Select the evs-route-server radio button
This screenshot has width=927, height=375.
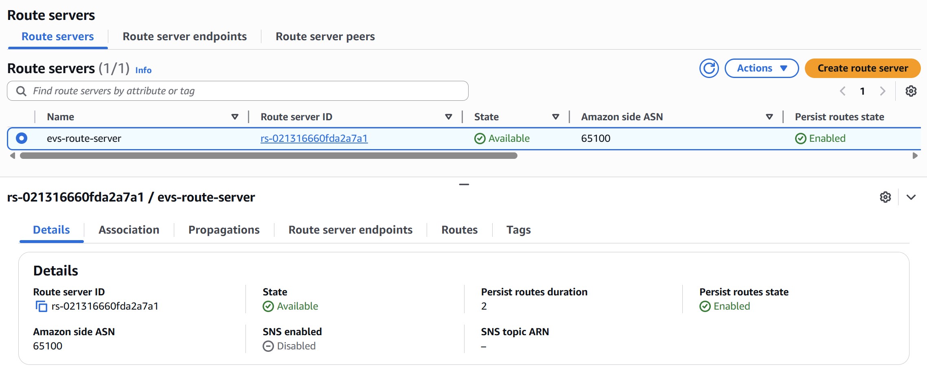[22, 138]
